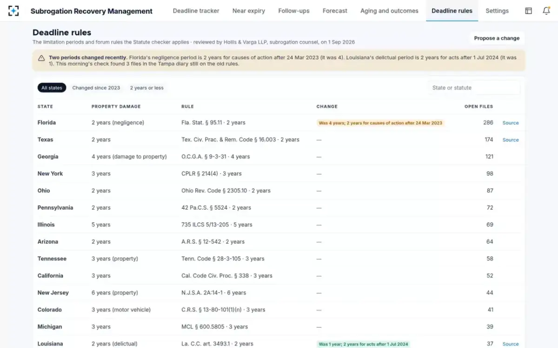558x348 pixels.
Task: Click Florida's 286 open files count
Action: point(488,122)
